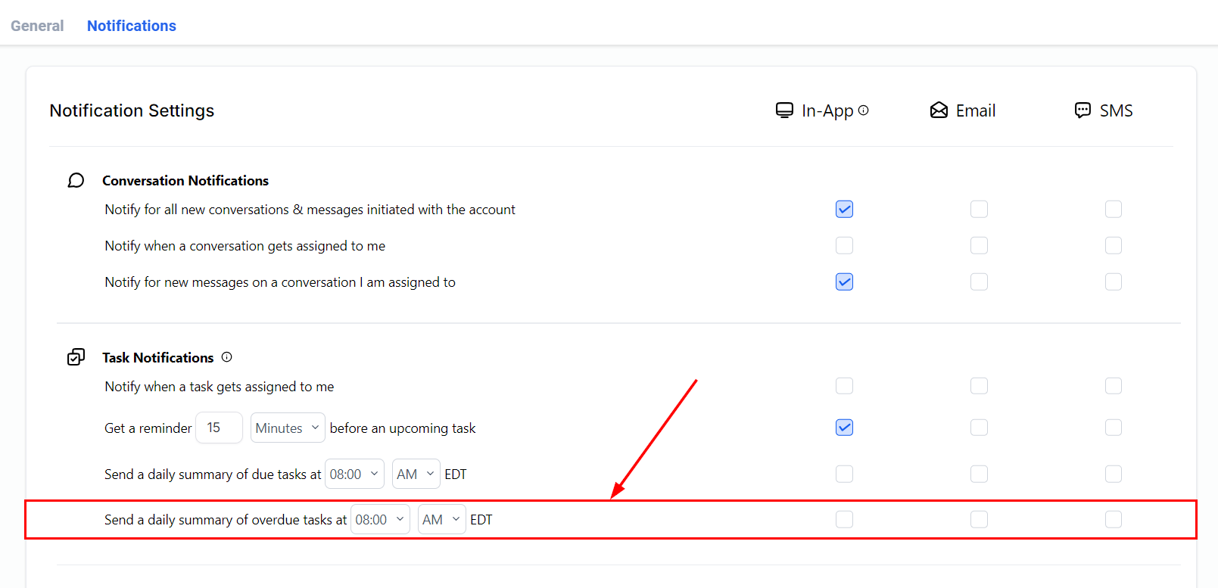This screenshot has height=588, width=1218.
Task: Click the In-App info icon
Action: click(863, 110)
